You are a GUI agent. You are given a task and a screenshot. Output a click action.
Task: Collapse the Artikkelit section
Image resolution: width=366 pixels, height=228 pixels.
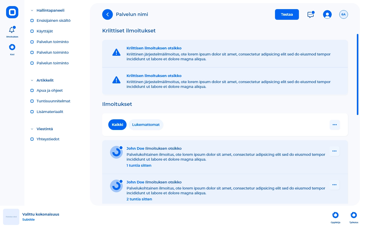(32, 80)
